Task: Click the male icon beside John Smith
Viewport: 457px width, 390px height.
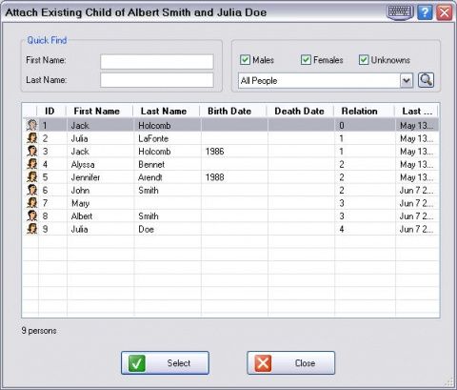Action: (32, 190)
